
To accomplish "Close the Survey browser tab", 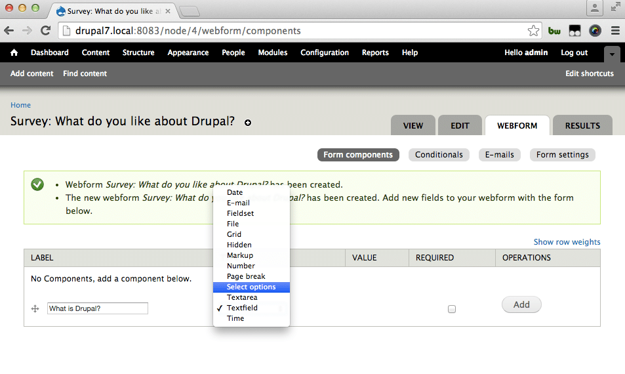I will 168,11.
